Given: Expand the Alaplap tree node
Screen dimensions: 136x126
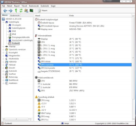Looking at the screenshot, I should click(3, 47).
